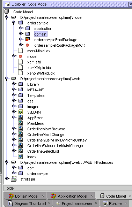Click the index web page icon

click(21, 156)
